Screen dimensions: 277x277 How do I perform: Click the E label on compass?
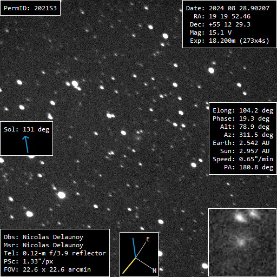(148, 239)
